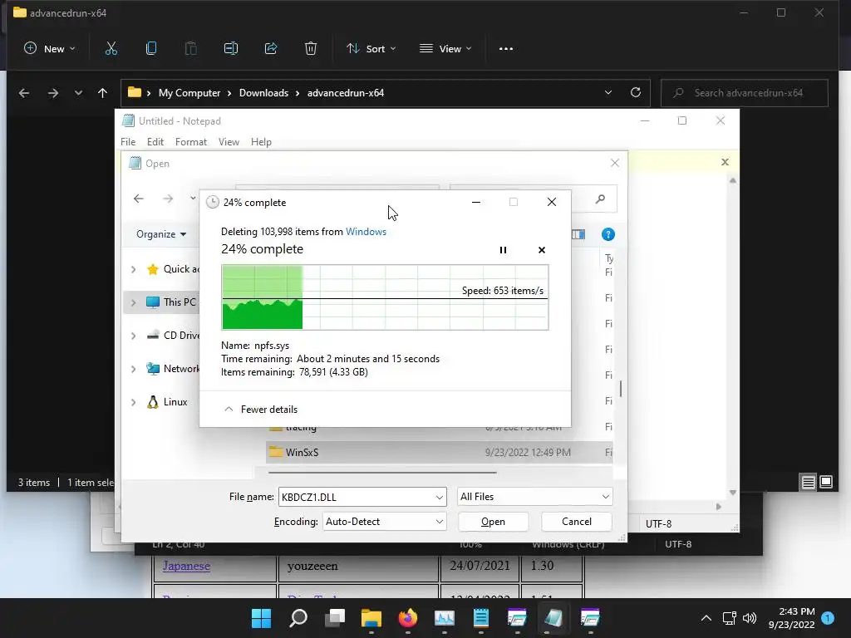Image resolution: width=851 pixels, height=638 pixels.
Task: Switch to Notepad on the taskbar
Action: click(481, 618)
